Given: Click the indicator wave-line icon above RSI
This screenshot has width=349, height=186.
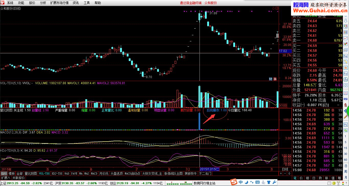Looking at the screenshot, I should 345,93.
